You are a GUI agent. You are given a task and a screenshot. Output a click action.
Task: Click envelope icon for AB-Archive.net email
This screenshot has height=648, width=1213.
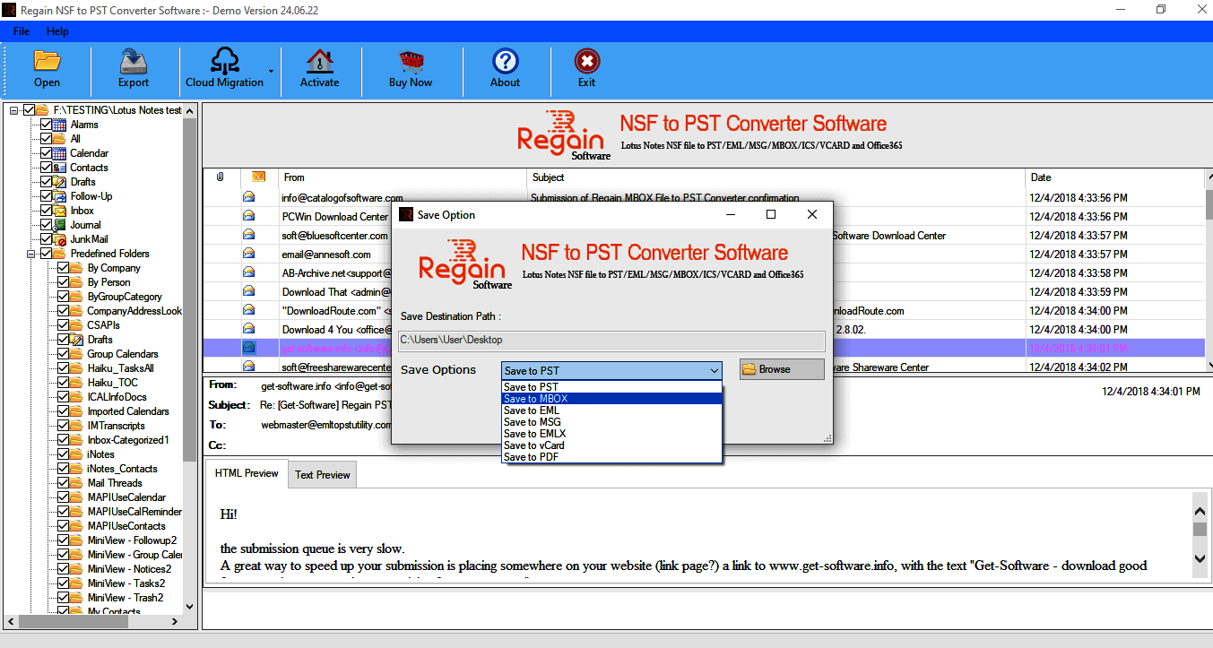pos(249,272)
